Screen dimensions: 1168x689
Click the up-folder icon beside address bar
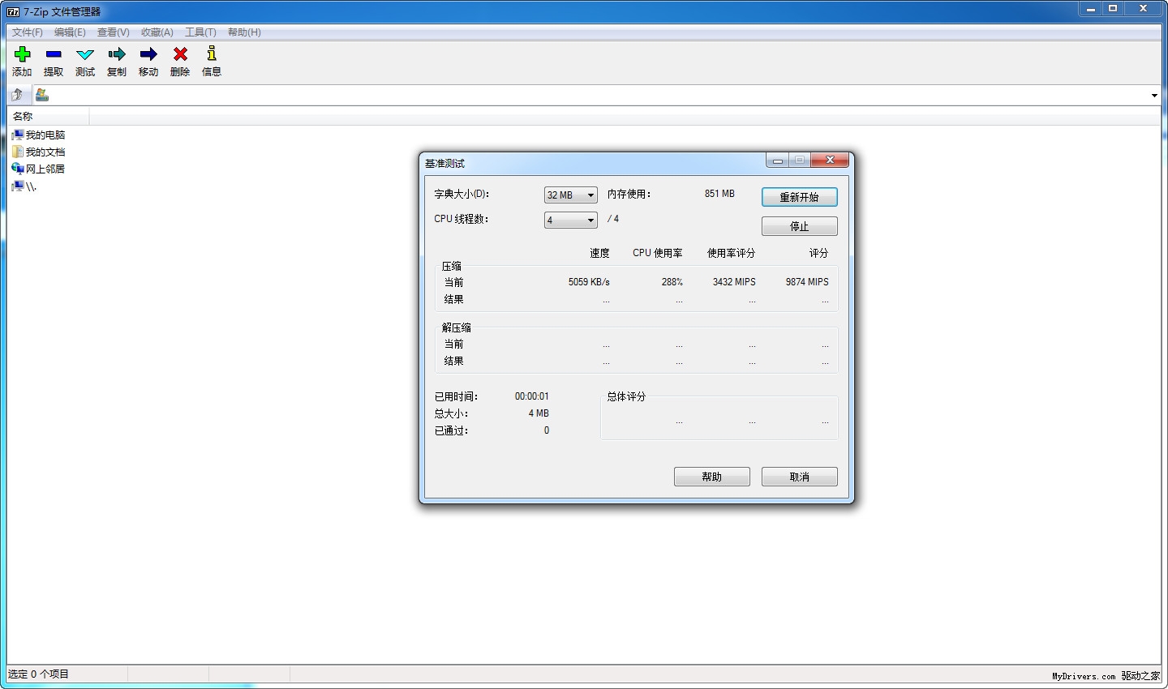tap(18, 96)
